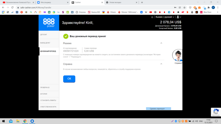Screen dimensions: 221x124
Task: Open the user account dropdown
Action: (179, 17)
